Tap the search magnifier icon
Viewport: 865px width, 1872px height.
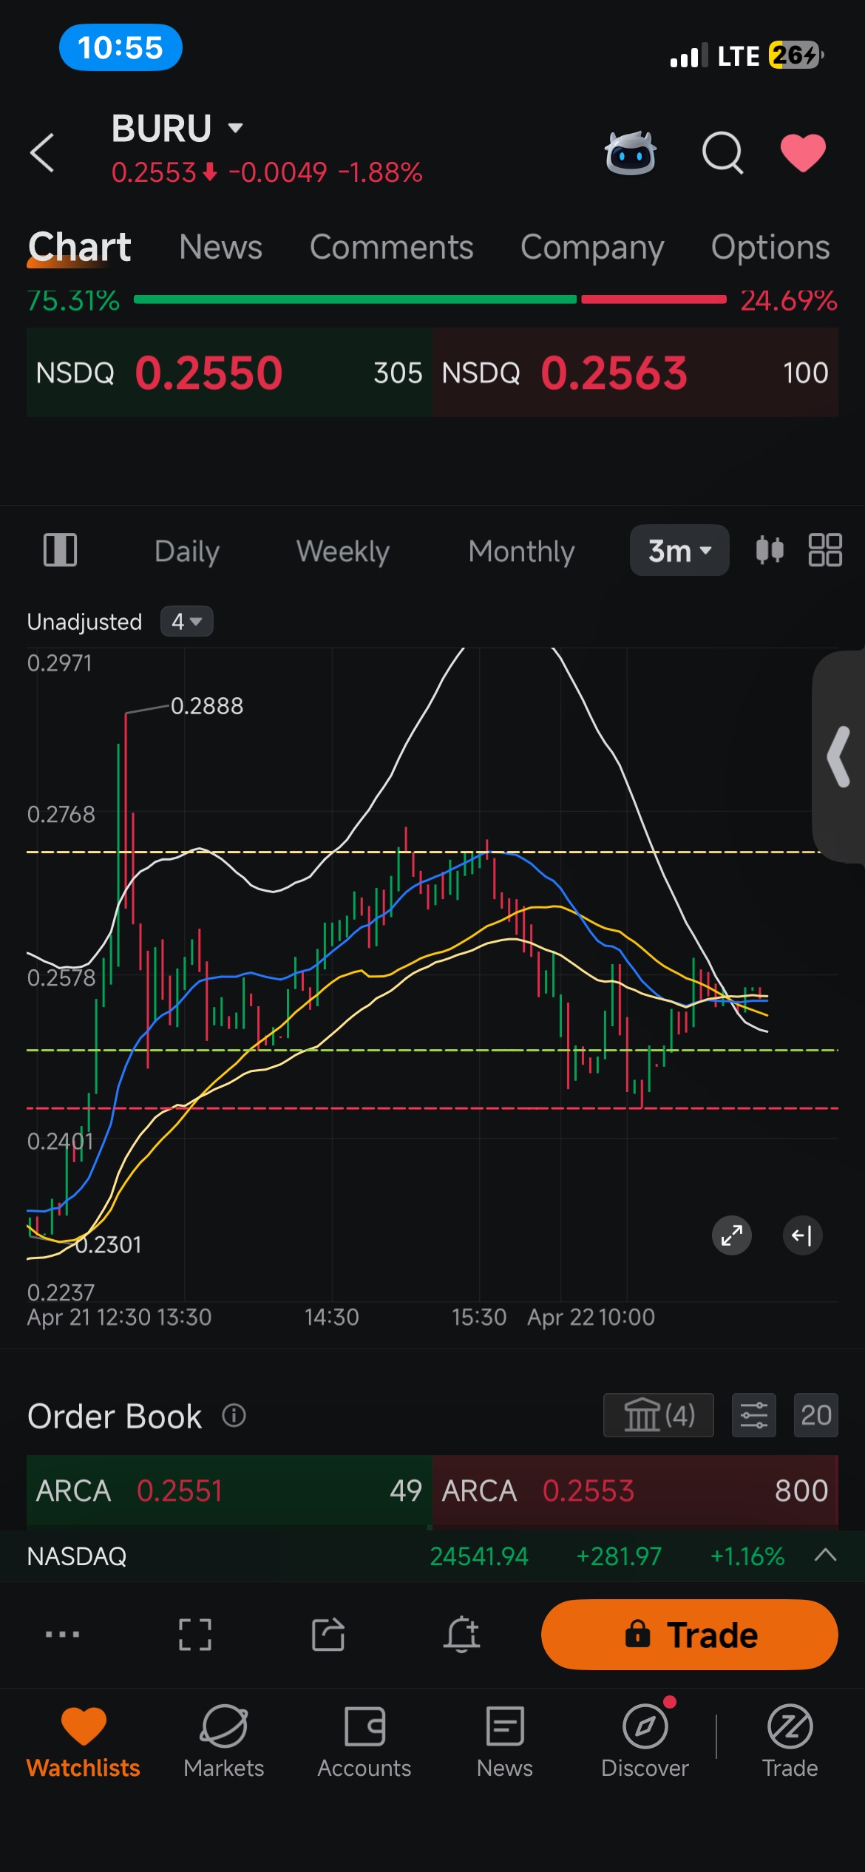722,153
